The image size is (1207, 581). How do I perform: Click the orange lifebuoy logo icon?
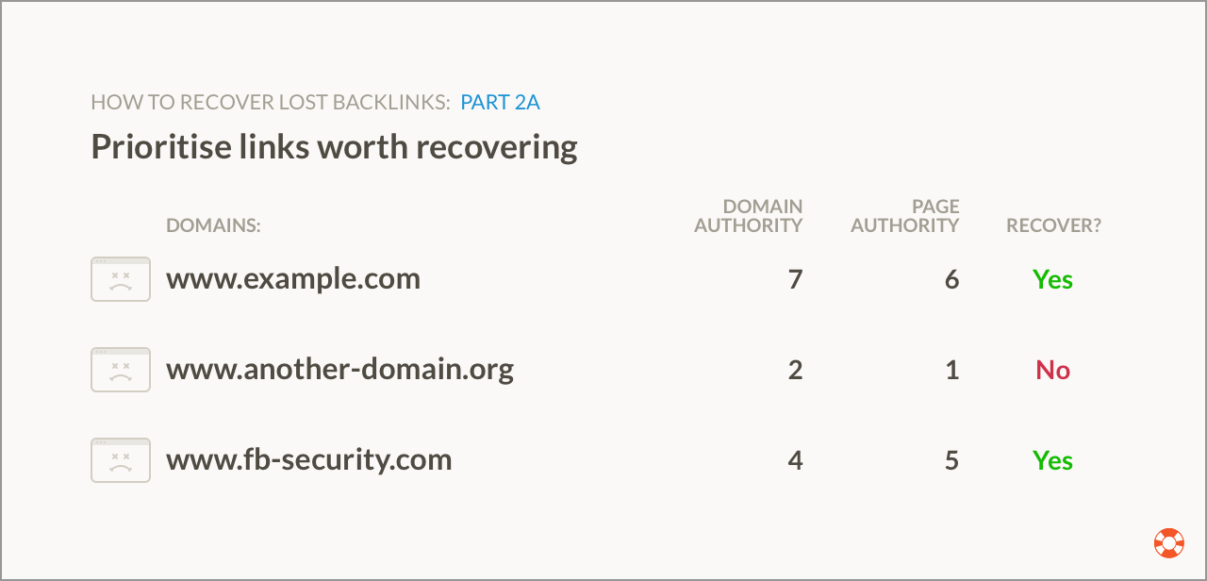(1168, 543)
